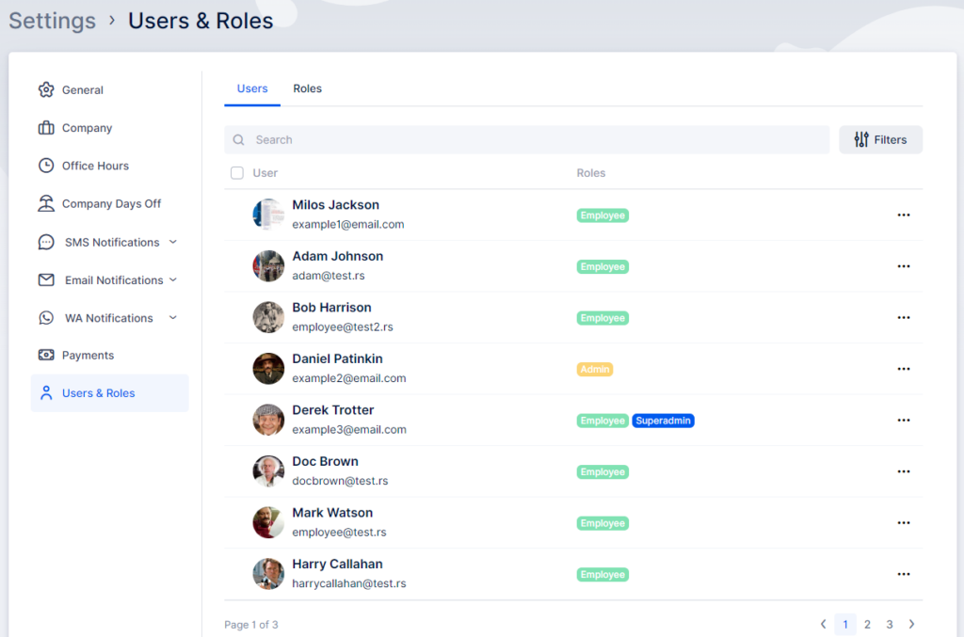This screenshot has width=964, height=637.
Task: Select the Users tab
Action: click(x=251, y=88)
